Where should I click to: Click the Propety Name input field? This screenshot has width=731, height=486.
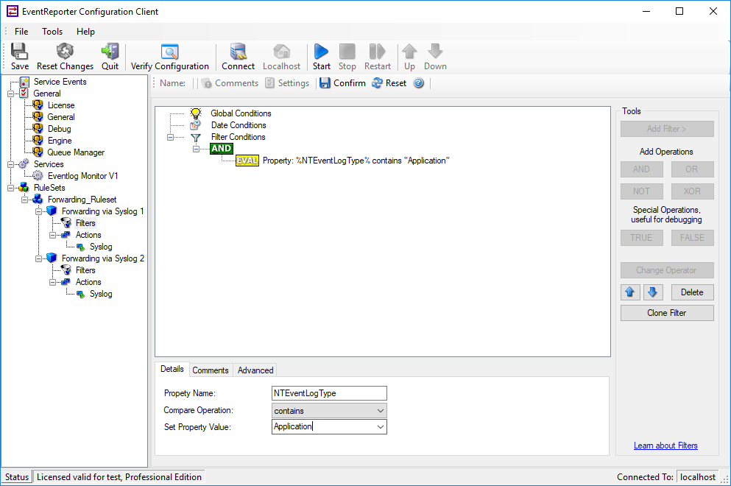[x=329, y=393]
